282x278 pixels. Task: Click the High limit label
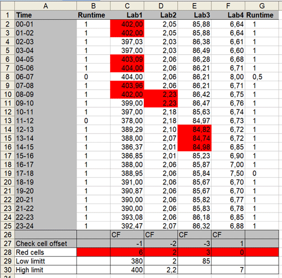(x=46, y=270)
